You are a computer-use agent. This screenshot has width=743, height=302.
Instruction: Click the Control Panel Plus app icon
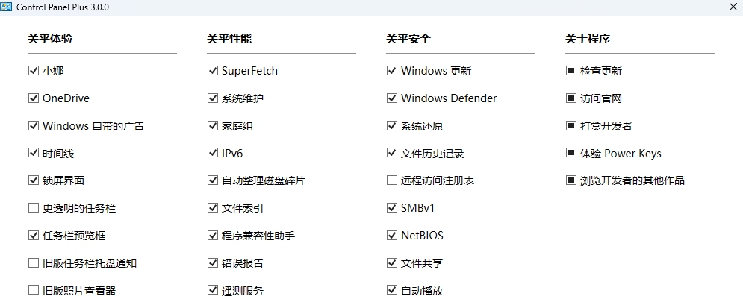(x=10, y=7)
